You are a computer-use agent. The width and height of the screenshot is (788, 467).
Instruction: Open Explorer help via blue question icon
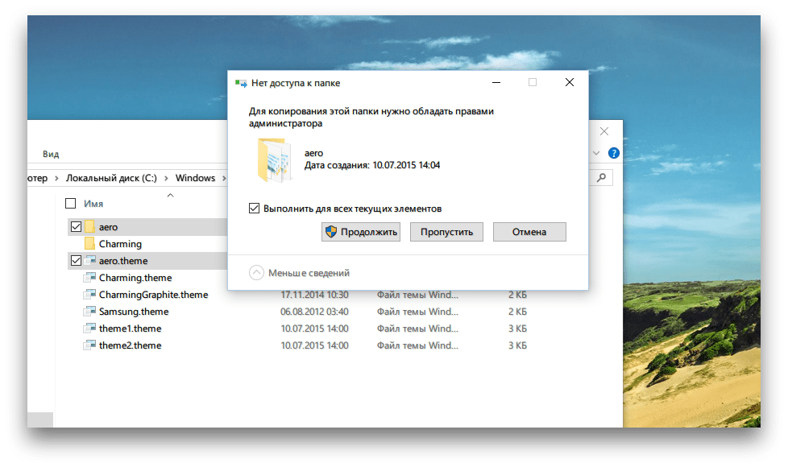614,153
